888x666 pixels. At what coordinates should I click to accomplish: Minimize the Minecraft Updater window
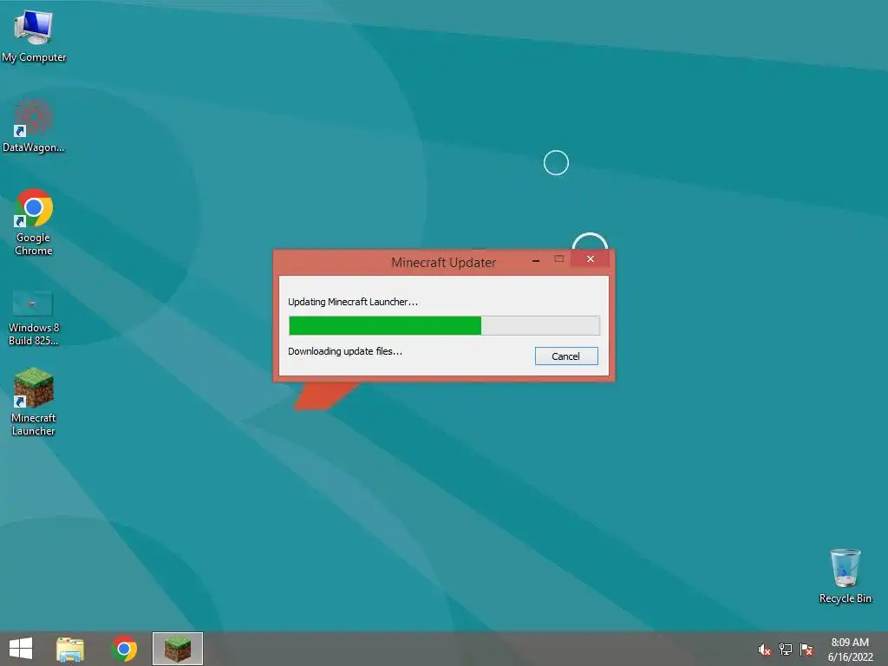point(536,259)
